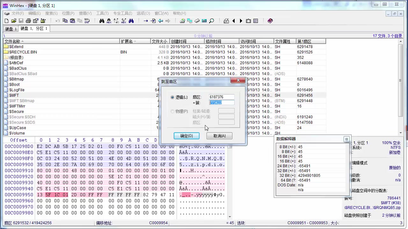Click the Find Text binoculars icon

(x=102, y=21)
